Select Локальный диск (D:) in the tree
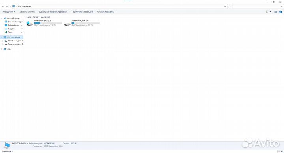The height and width of the screenshot is (153, 284). tap(15, 44)
